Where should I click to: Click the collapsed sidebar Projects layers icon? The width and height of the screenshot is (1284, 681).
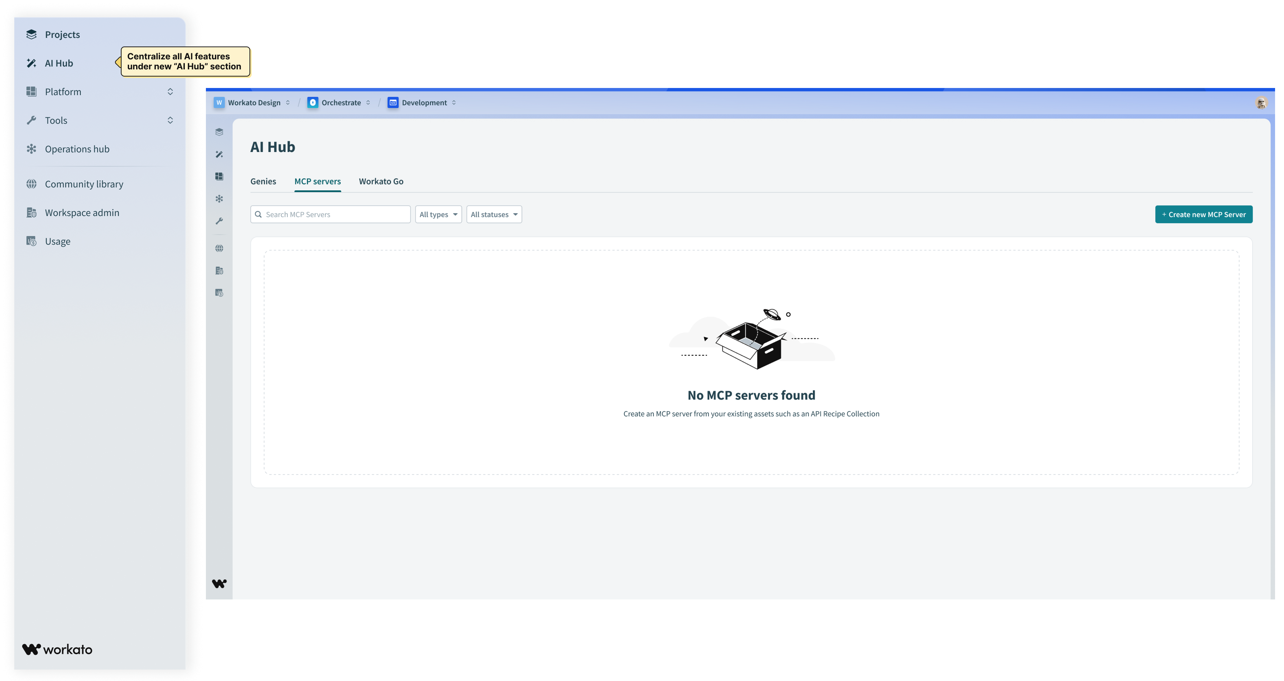[219, 132]
